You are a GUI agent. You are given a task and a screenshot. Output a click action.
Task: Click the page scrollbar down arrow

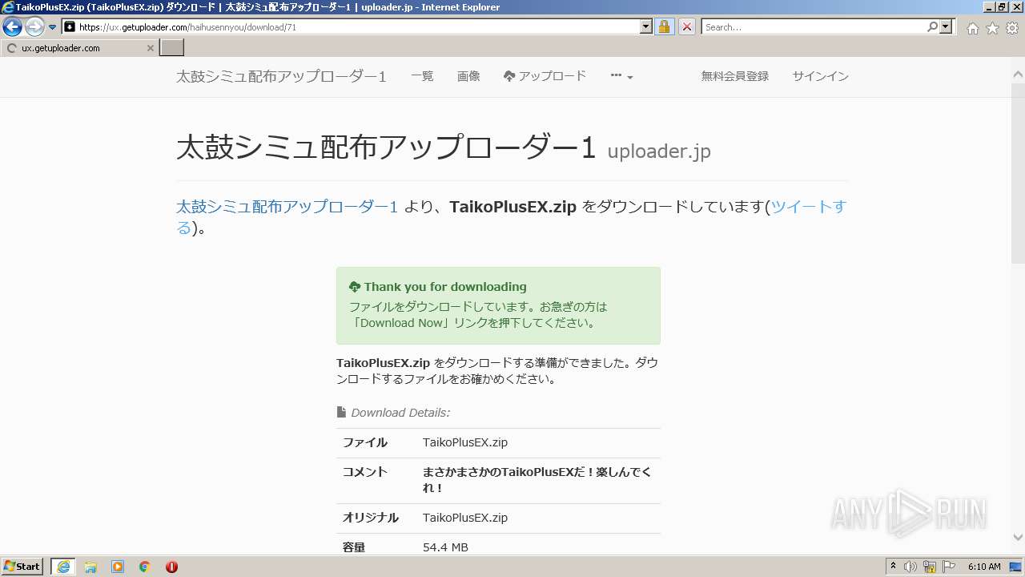click(x=1018, y=538)
